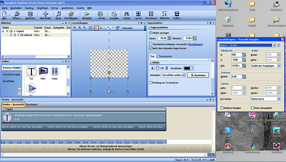Click the Speichern (save) toolbar icon

click(x=30, y=14)
